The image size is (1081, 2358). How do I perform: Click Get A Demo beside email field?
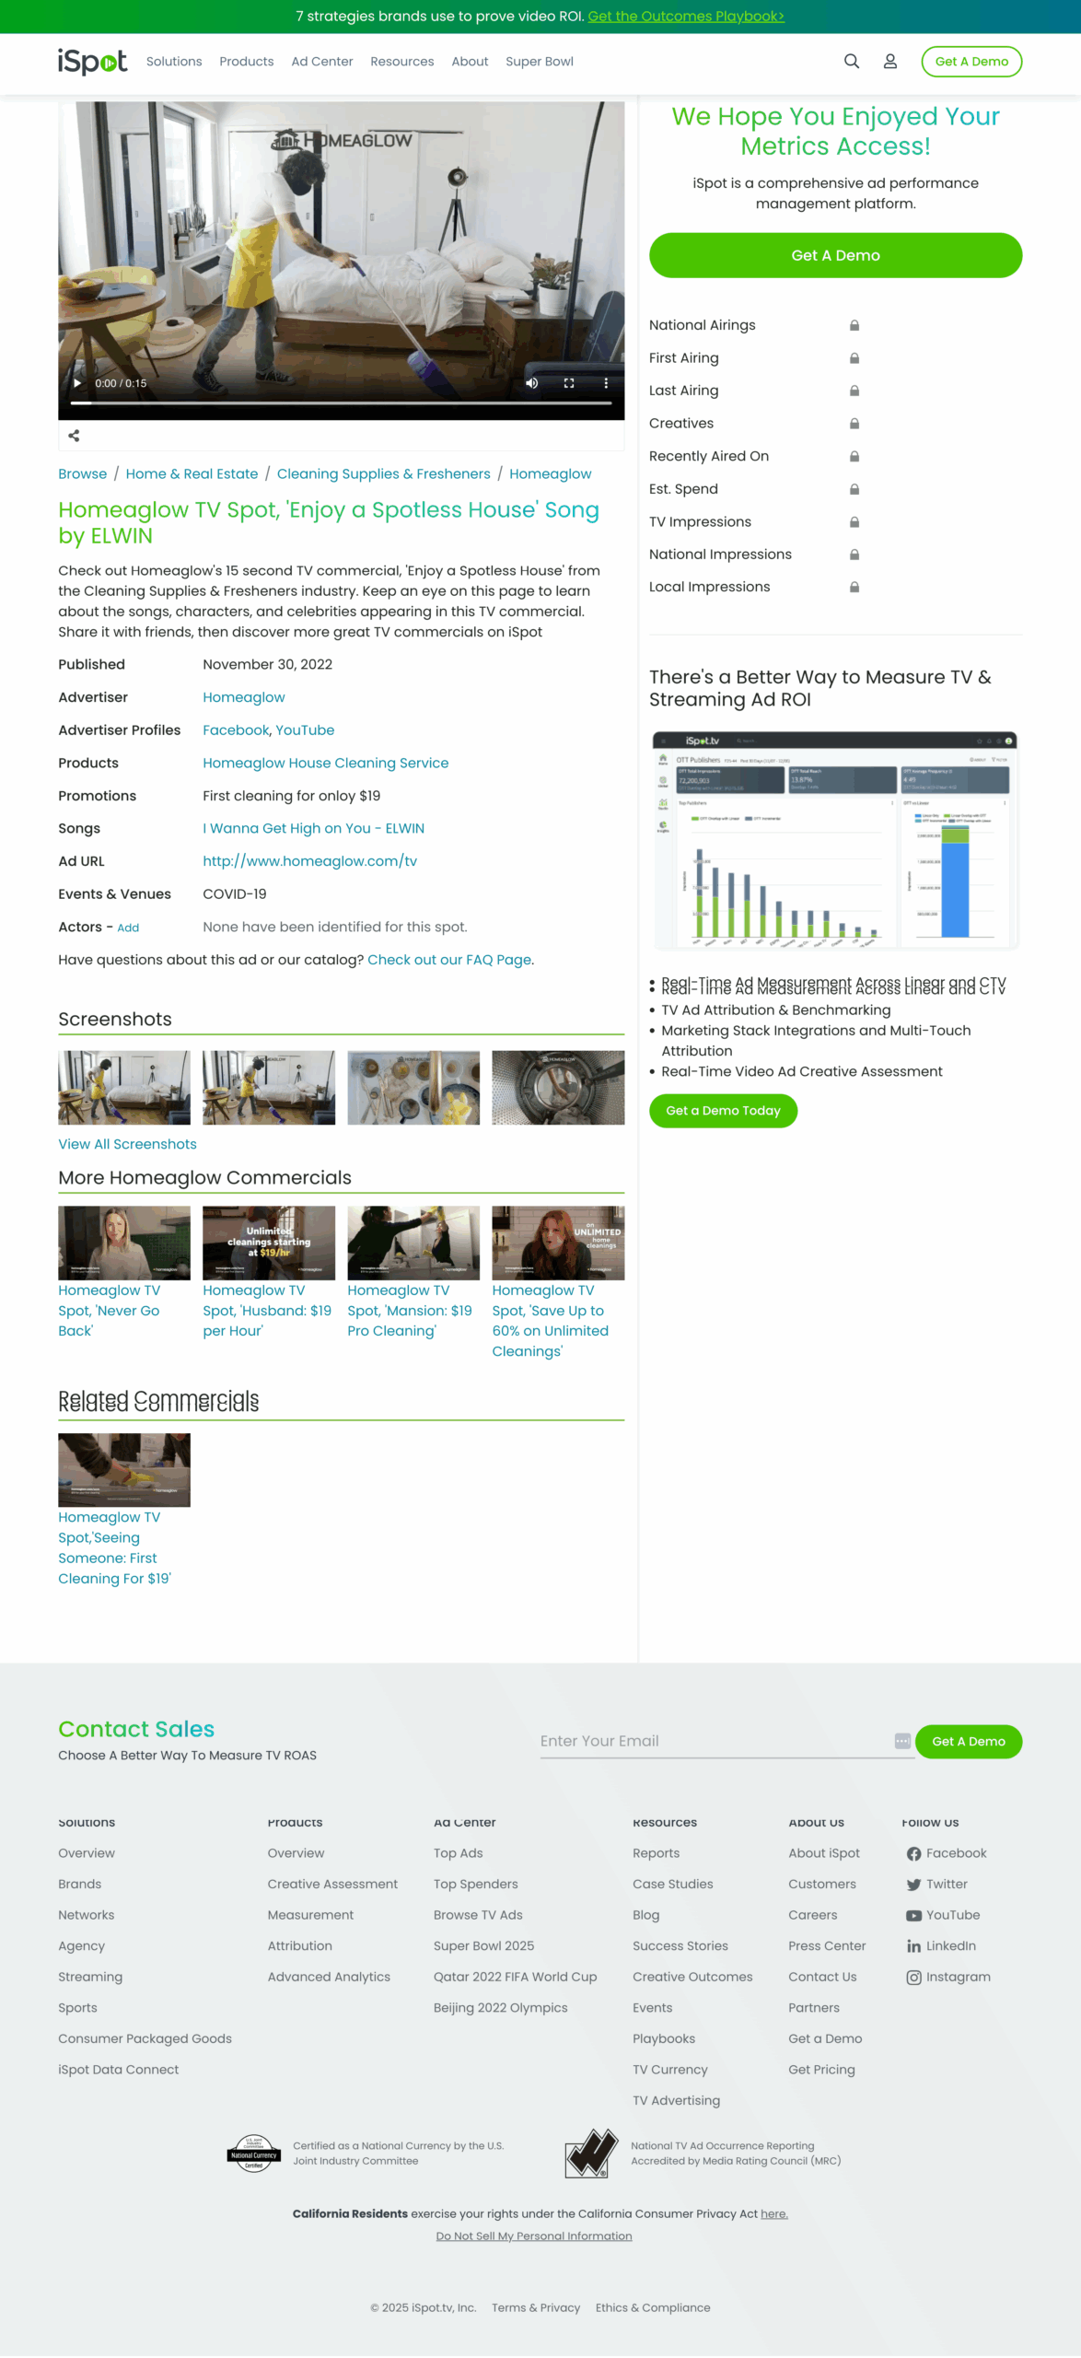(x=969, y=1741)
